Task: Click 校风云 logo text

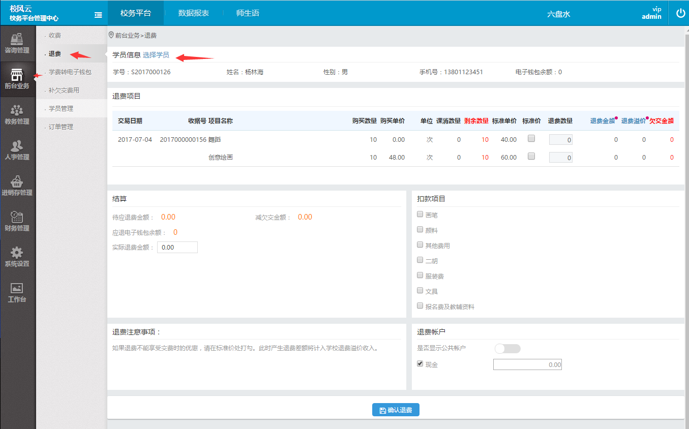Action: coord(21,9)
